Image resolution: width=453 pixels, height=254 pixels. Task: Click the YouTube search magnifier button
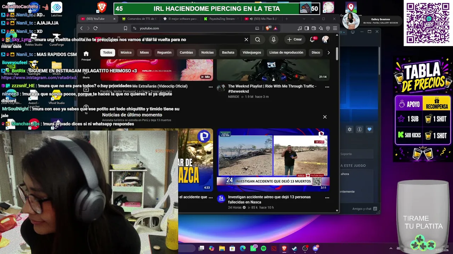pyautogui.click(x=258, y=40)
